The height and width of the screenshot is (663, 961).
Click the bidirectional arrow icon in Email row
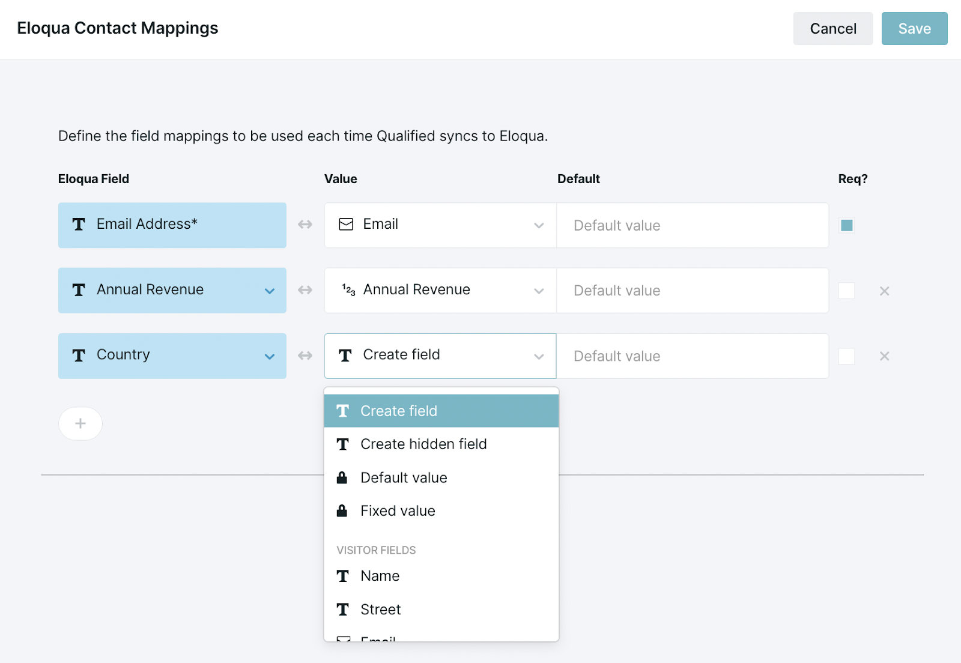click(305, 225)
